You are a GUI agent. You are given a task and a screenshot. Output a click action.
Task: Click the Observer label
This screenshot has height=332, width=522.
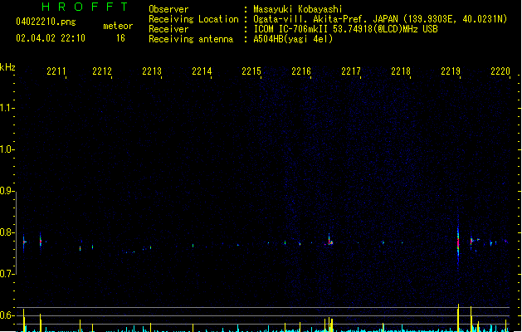(x=168, y=9)
